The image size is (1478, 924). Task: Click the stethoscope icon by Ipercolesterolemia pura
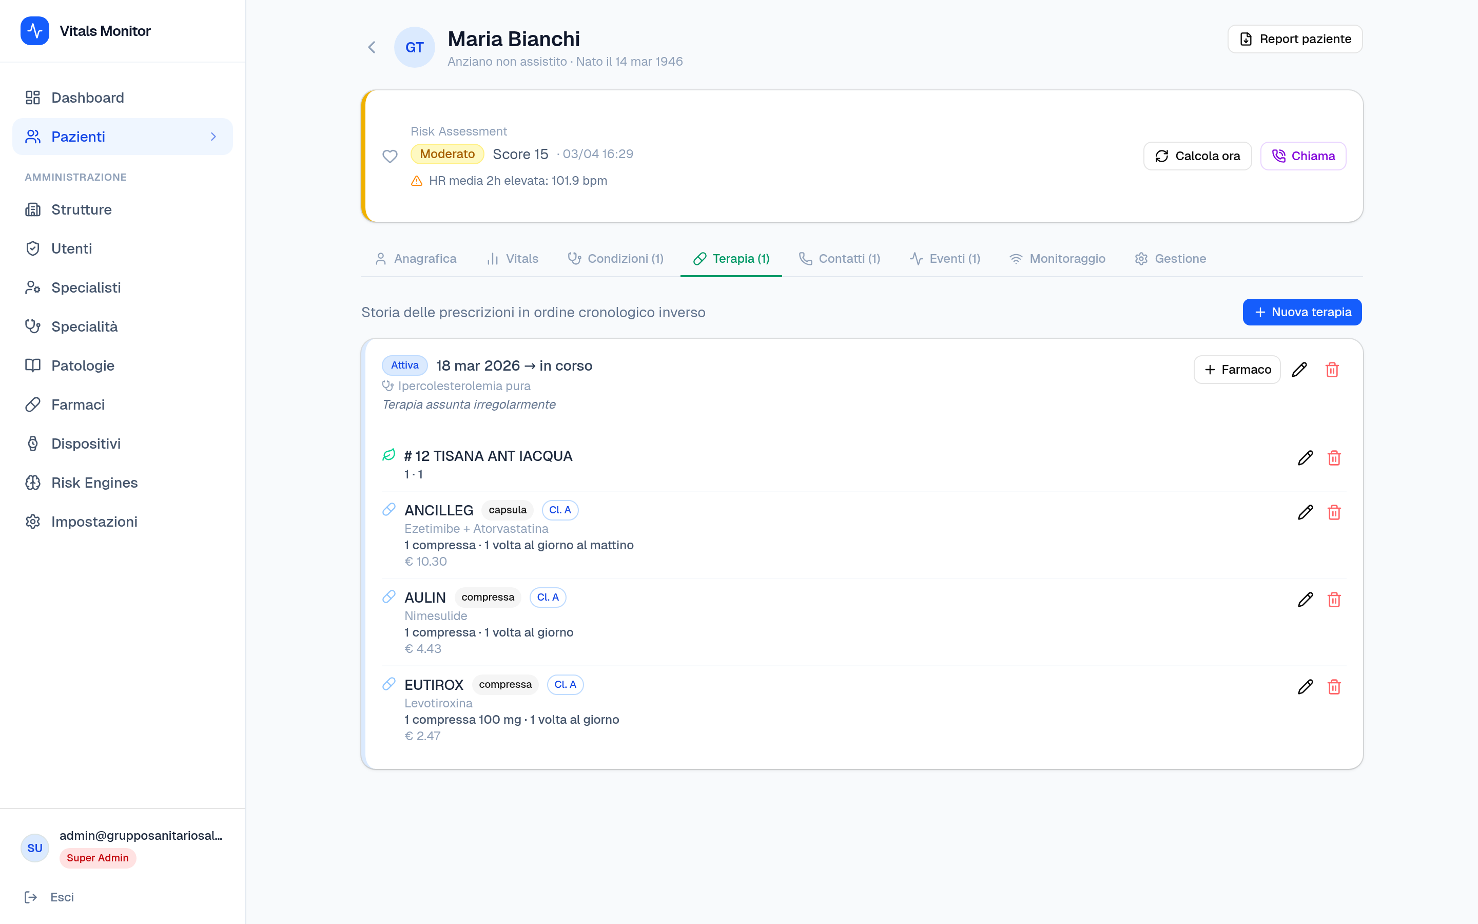click(x=388, y=386)
